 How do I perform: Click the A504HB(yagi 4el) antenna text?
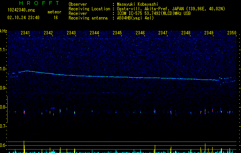pyautogui.click(x=135, y=18)
